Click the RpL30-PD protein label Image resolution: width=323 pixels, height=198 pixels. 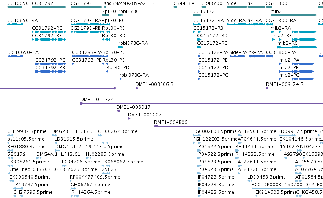[118, 68]
